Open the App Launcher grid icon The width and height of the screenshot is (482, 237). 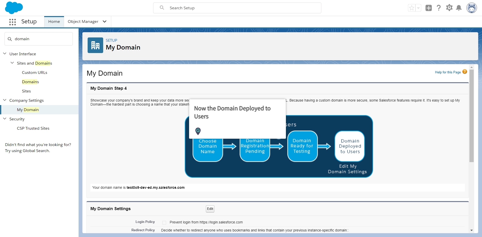(x=13, y=22)
